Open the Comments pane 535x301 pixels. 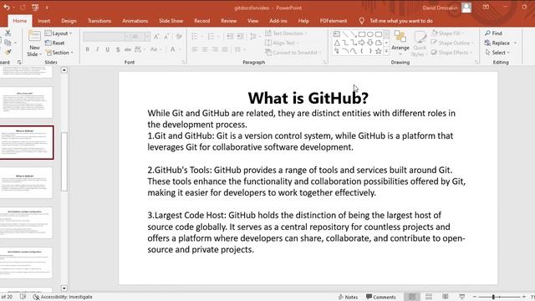(381, 297)
